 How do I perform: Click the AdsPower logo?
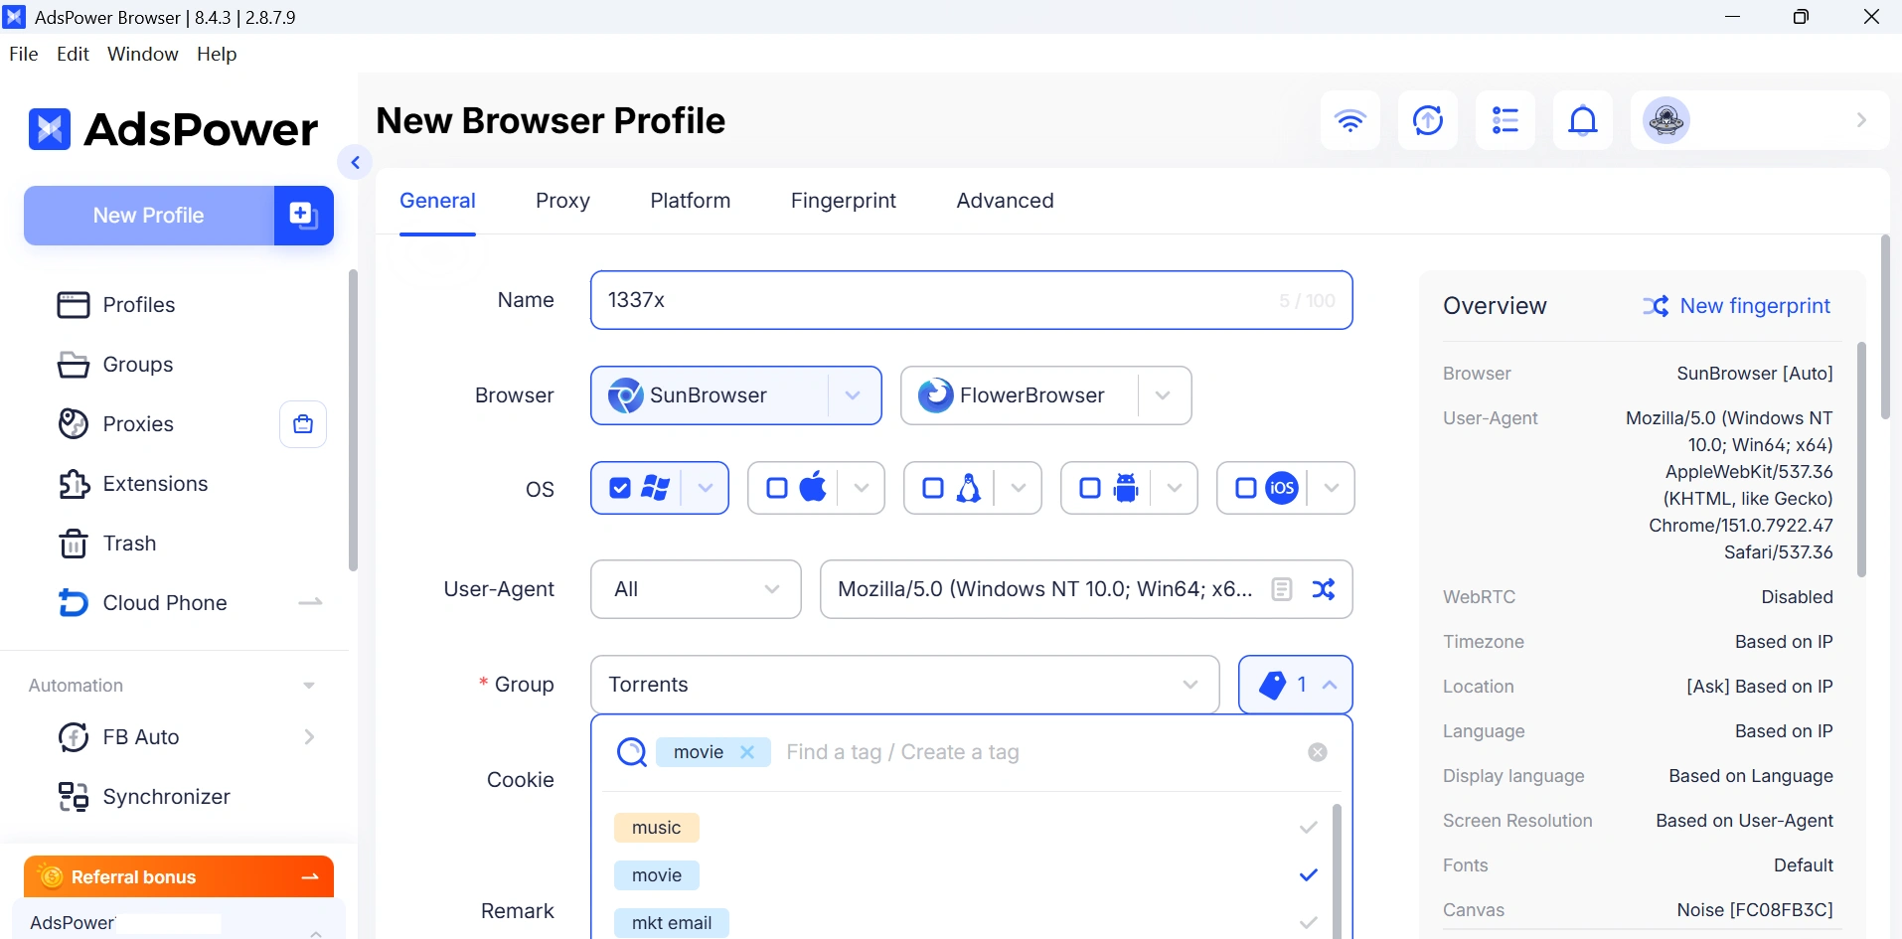173,129
